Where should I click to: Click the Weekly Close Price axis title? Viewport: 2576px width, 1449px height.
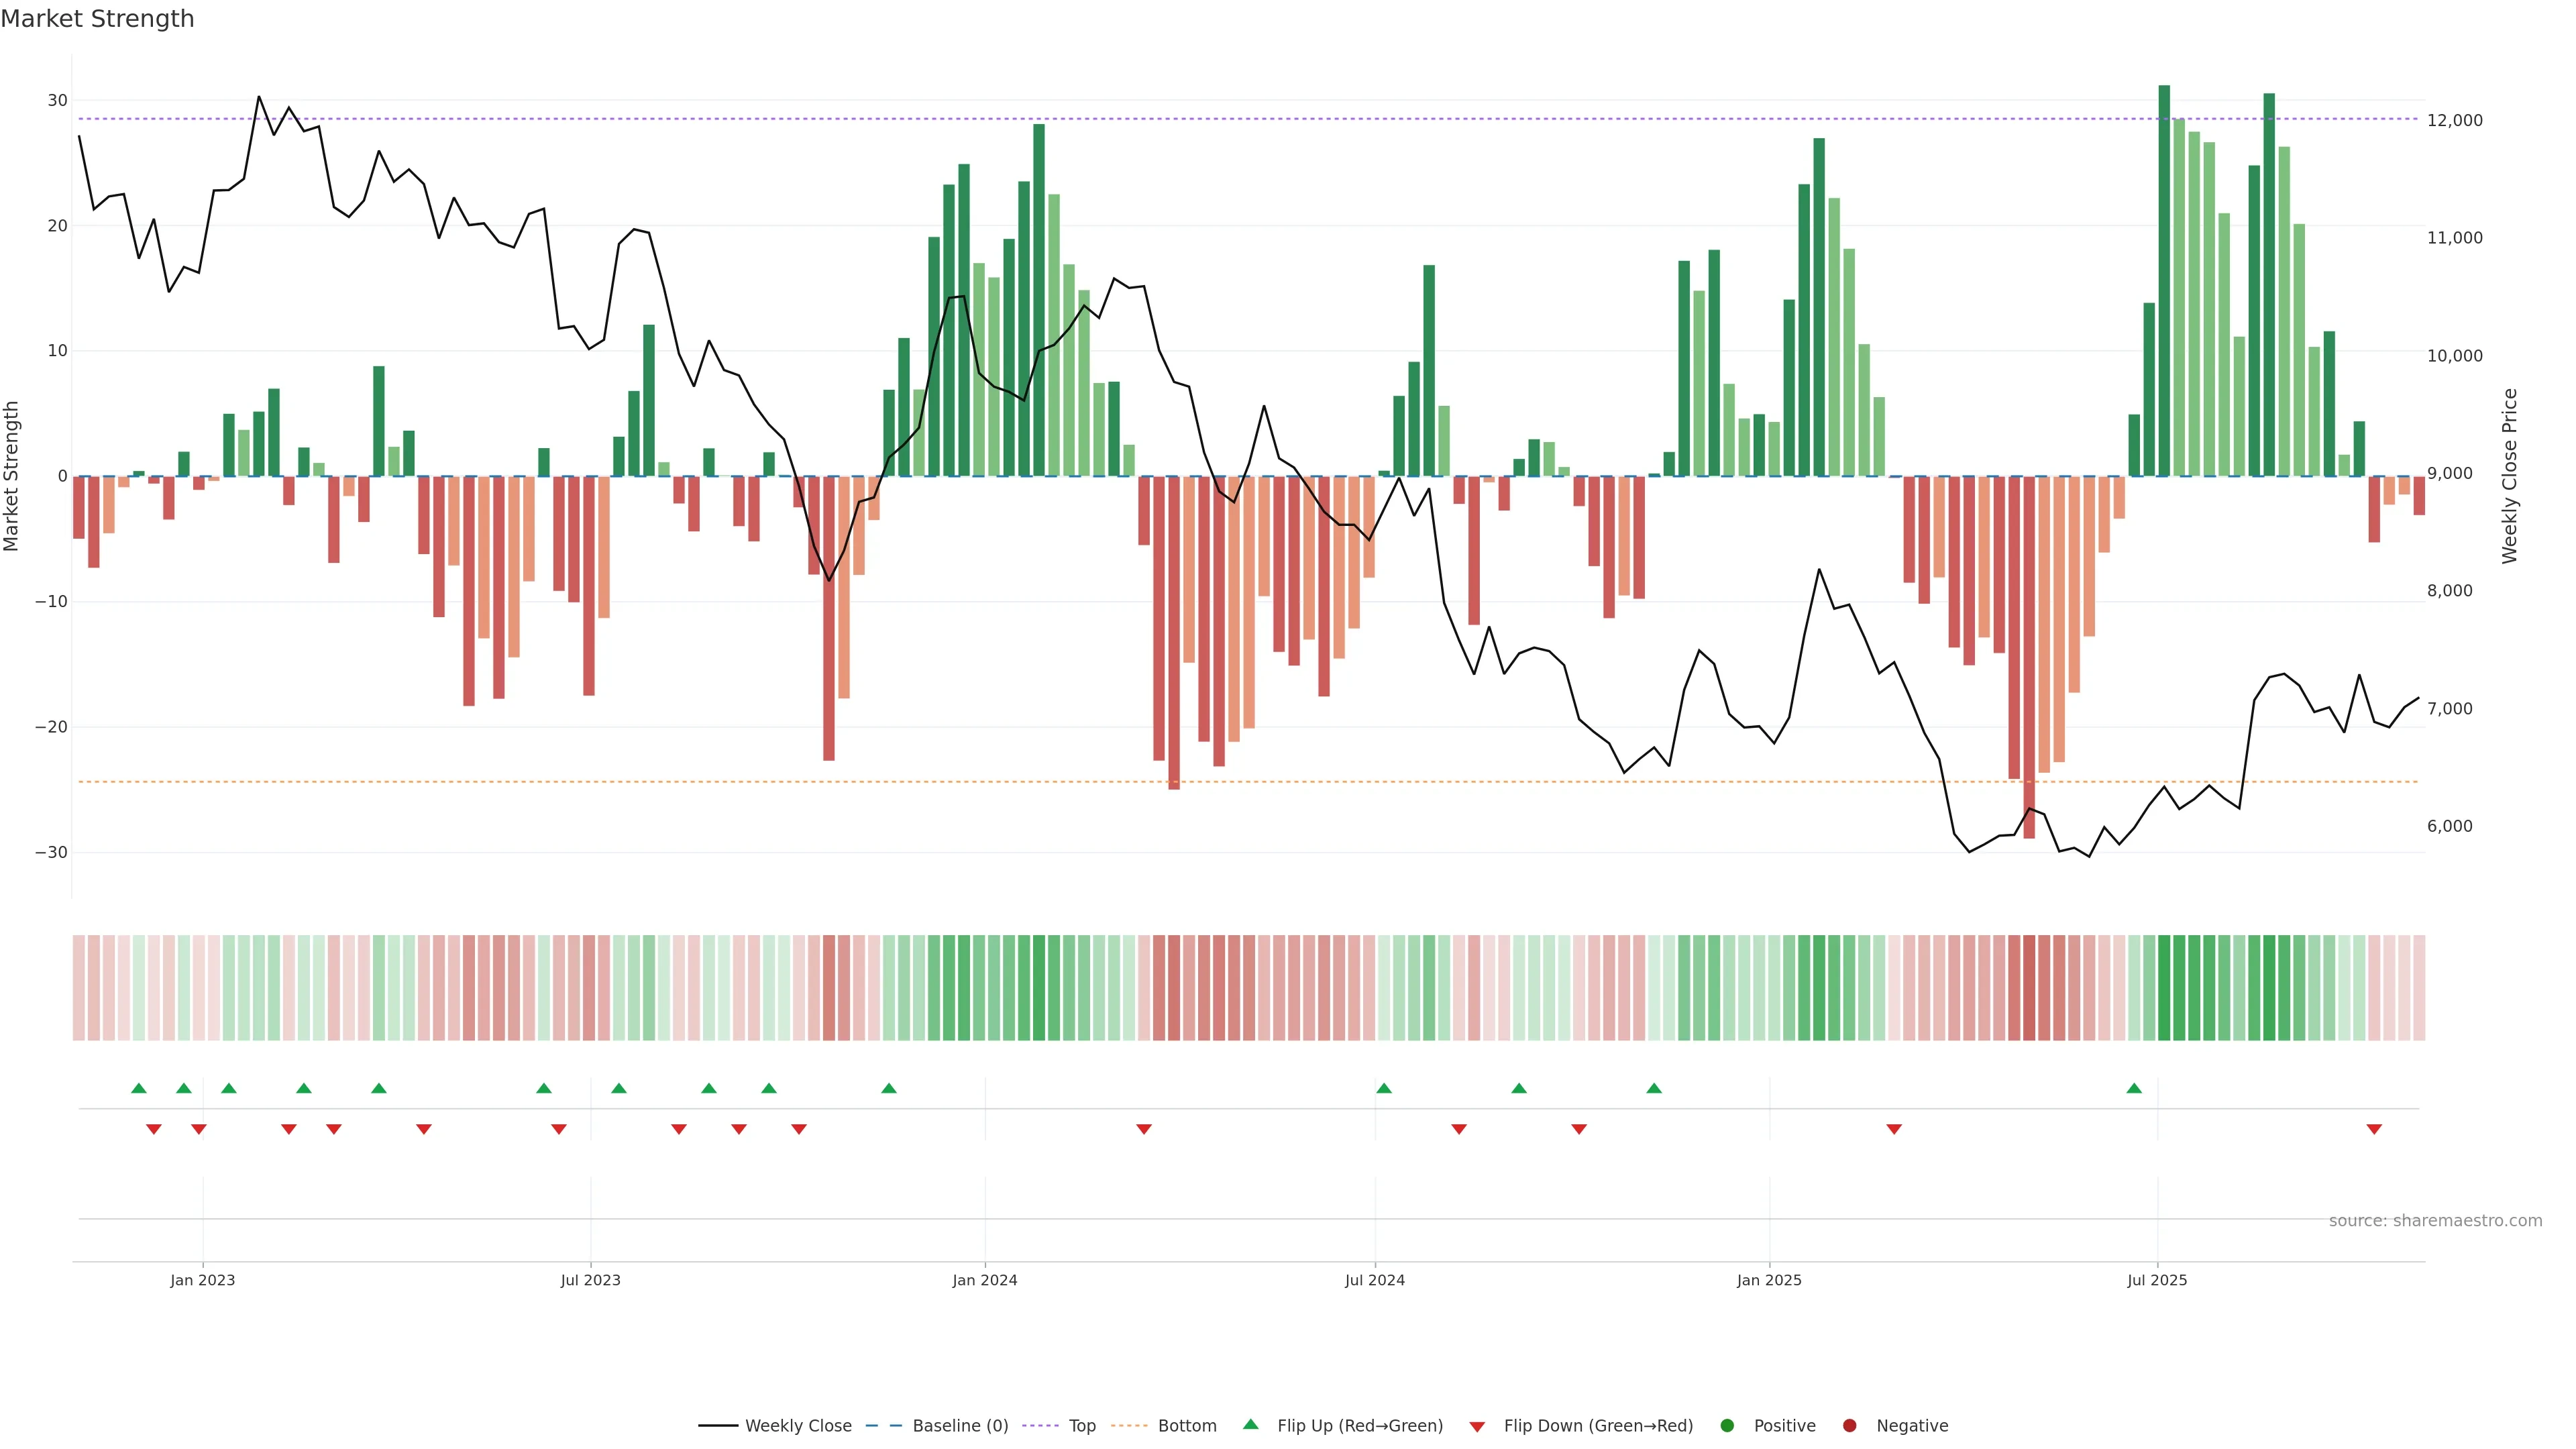pyautogui.click(x=2510, y=476)
